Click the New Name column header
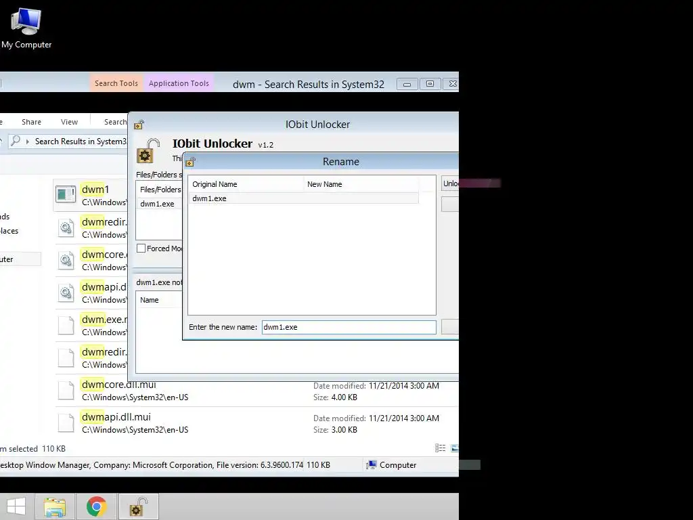The image size is (693, 520). [x=361, y=184]
